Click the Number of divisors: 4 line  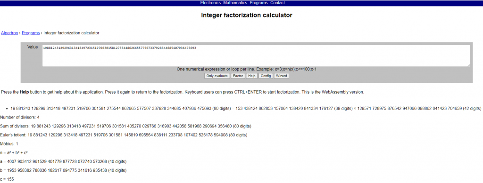(20, 117)
